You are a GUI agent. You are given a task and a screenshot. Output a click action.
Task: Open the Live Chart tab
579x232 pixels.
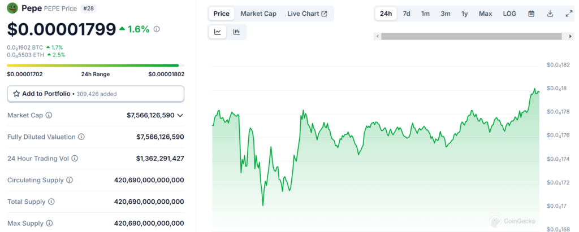point(307,14)
